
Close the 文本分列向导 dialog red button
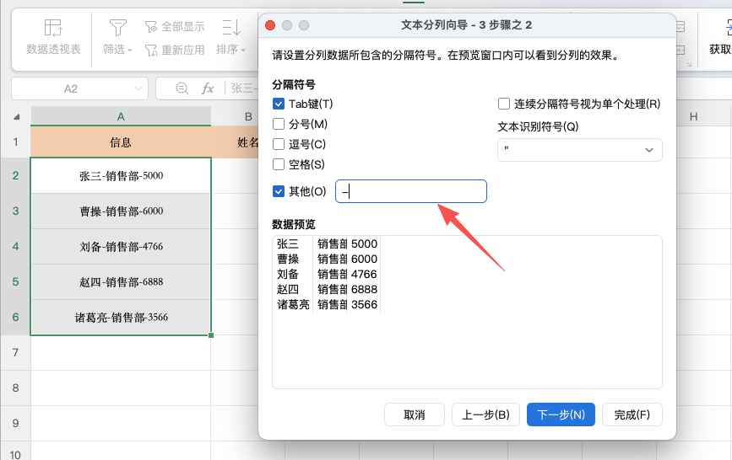[x=270, y=25]
